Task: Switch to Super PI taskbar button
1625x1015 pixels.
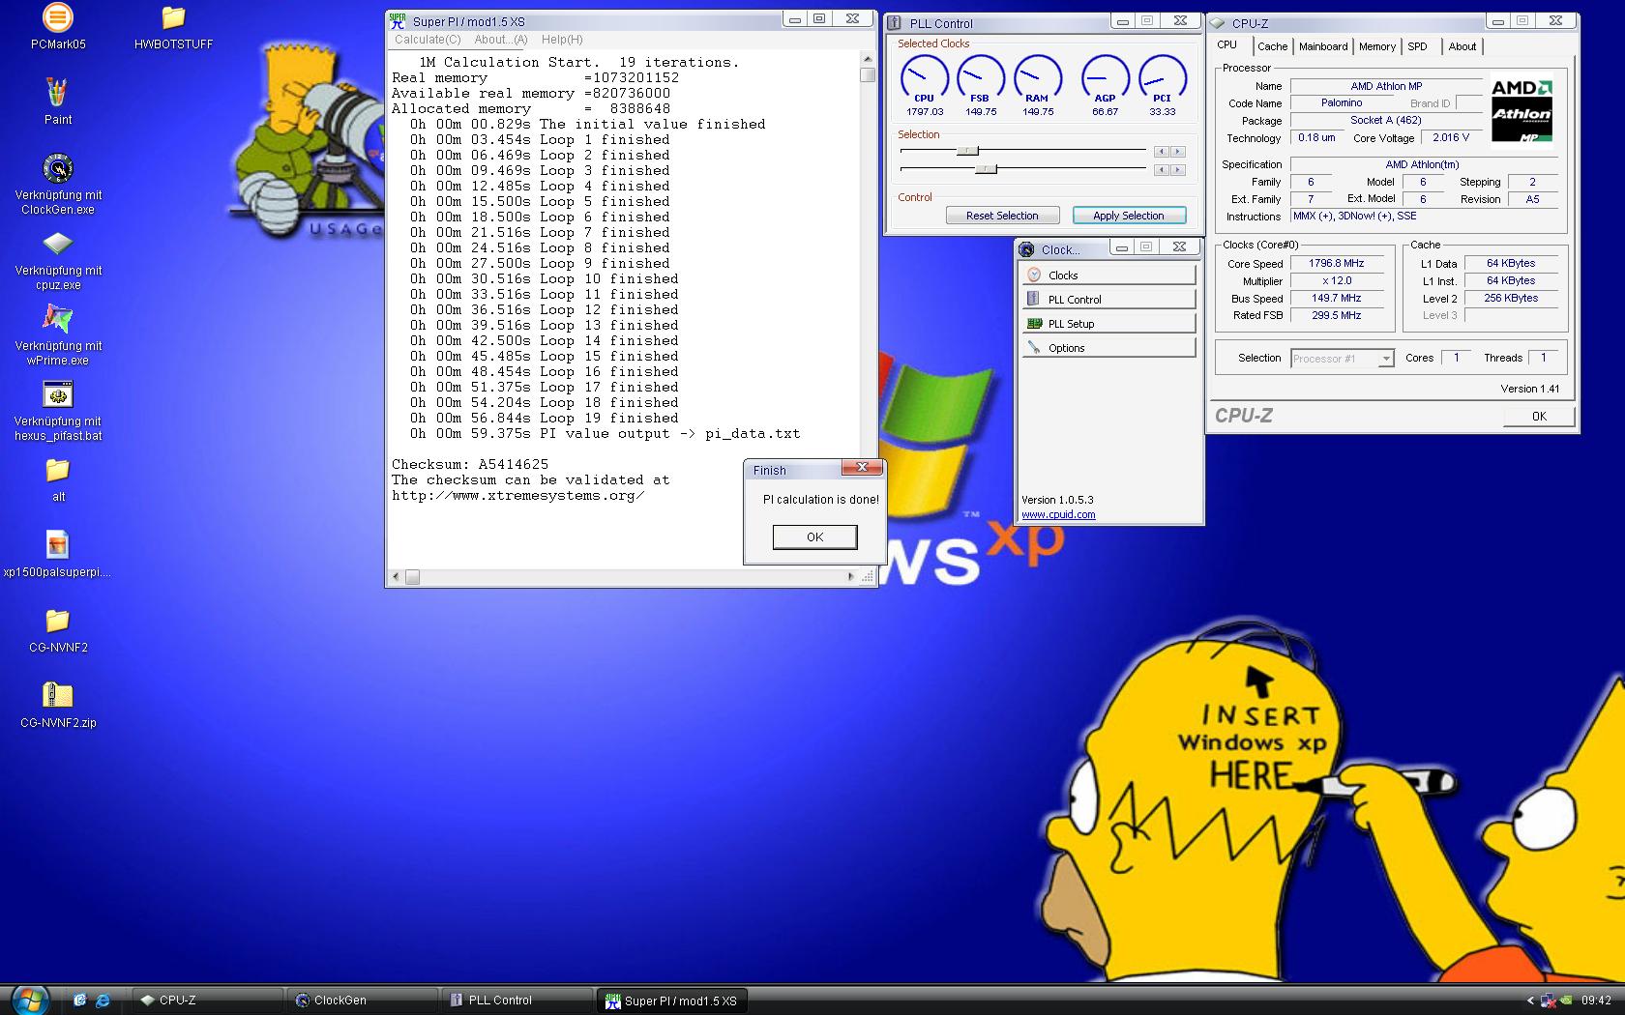Action: 674,1000
